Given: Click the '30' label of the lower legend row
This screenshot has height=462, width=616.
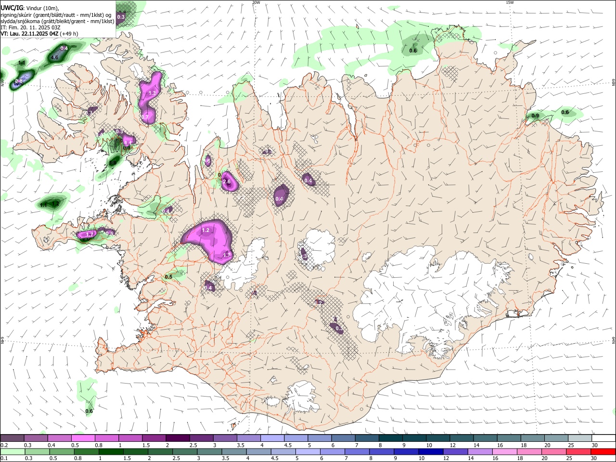Looking at the screenshot, I should [593, 459].
